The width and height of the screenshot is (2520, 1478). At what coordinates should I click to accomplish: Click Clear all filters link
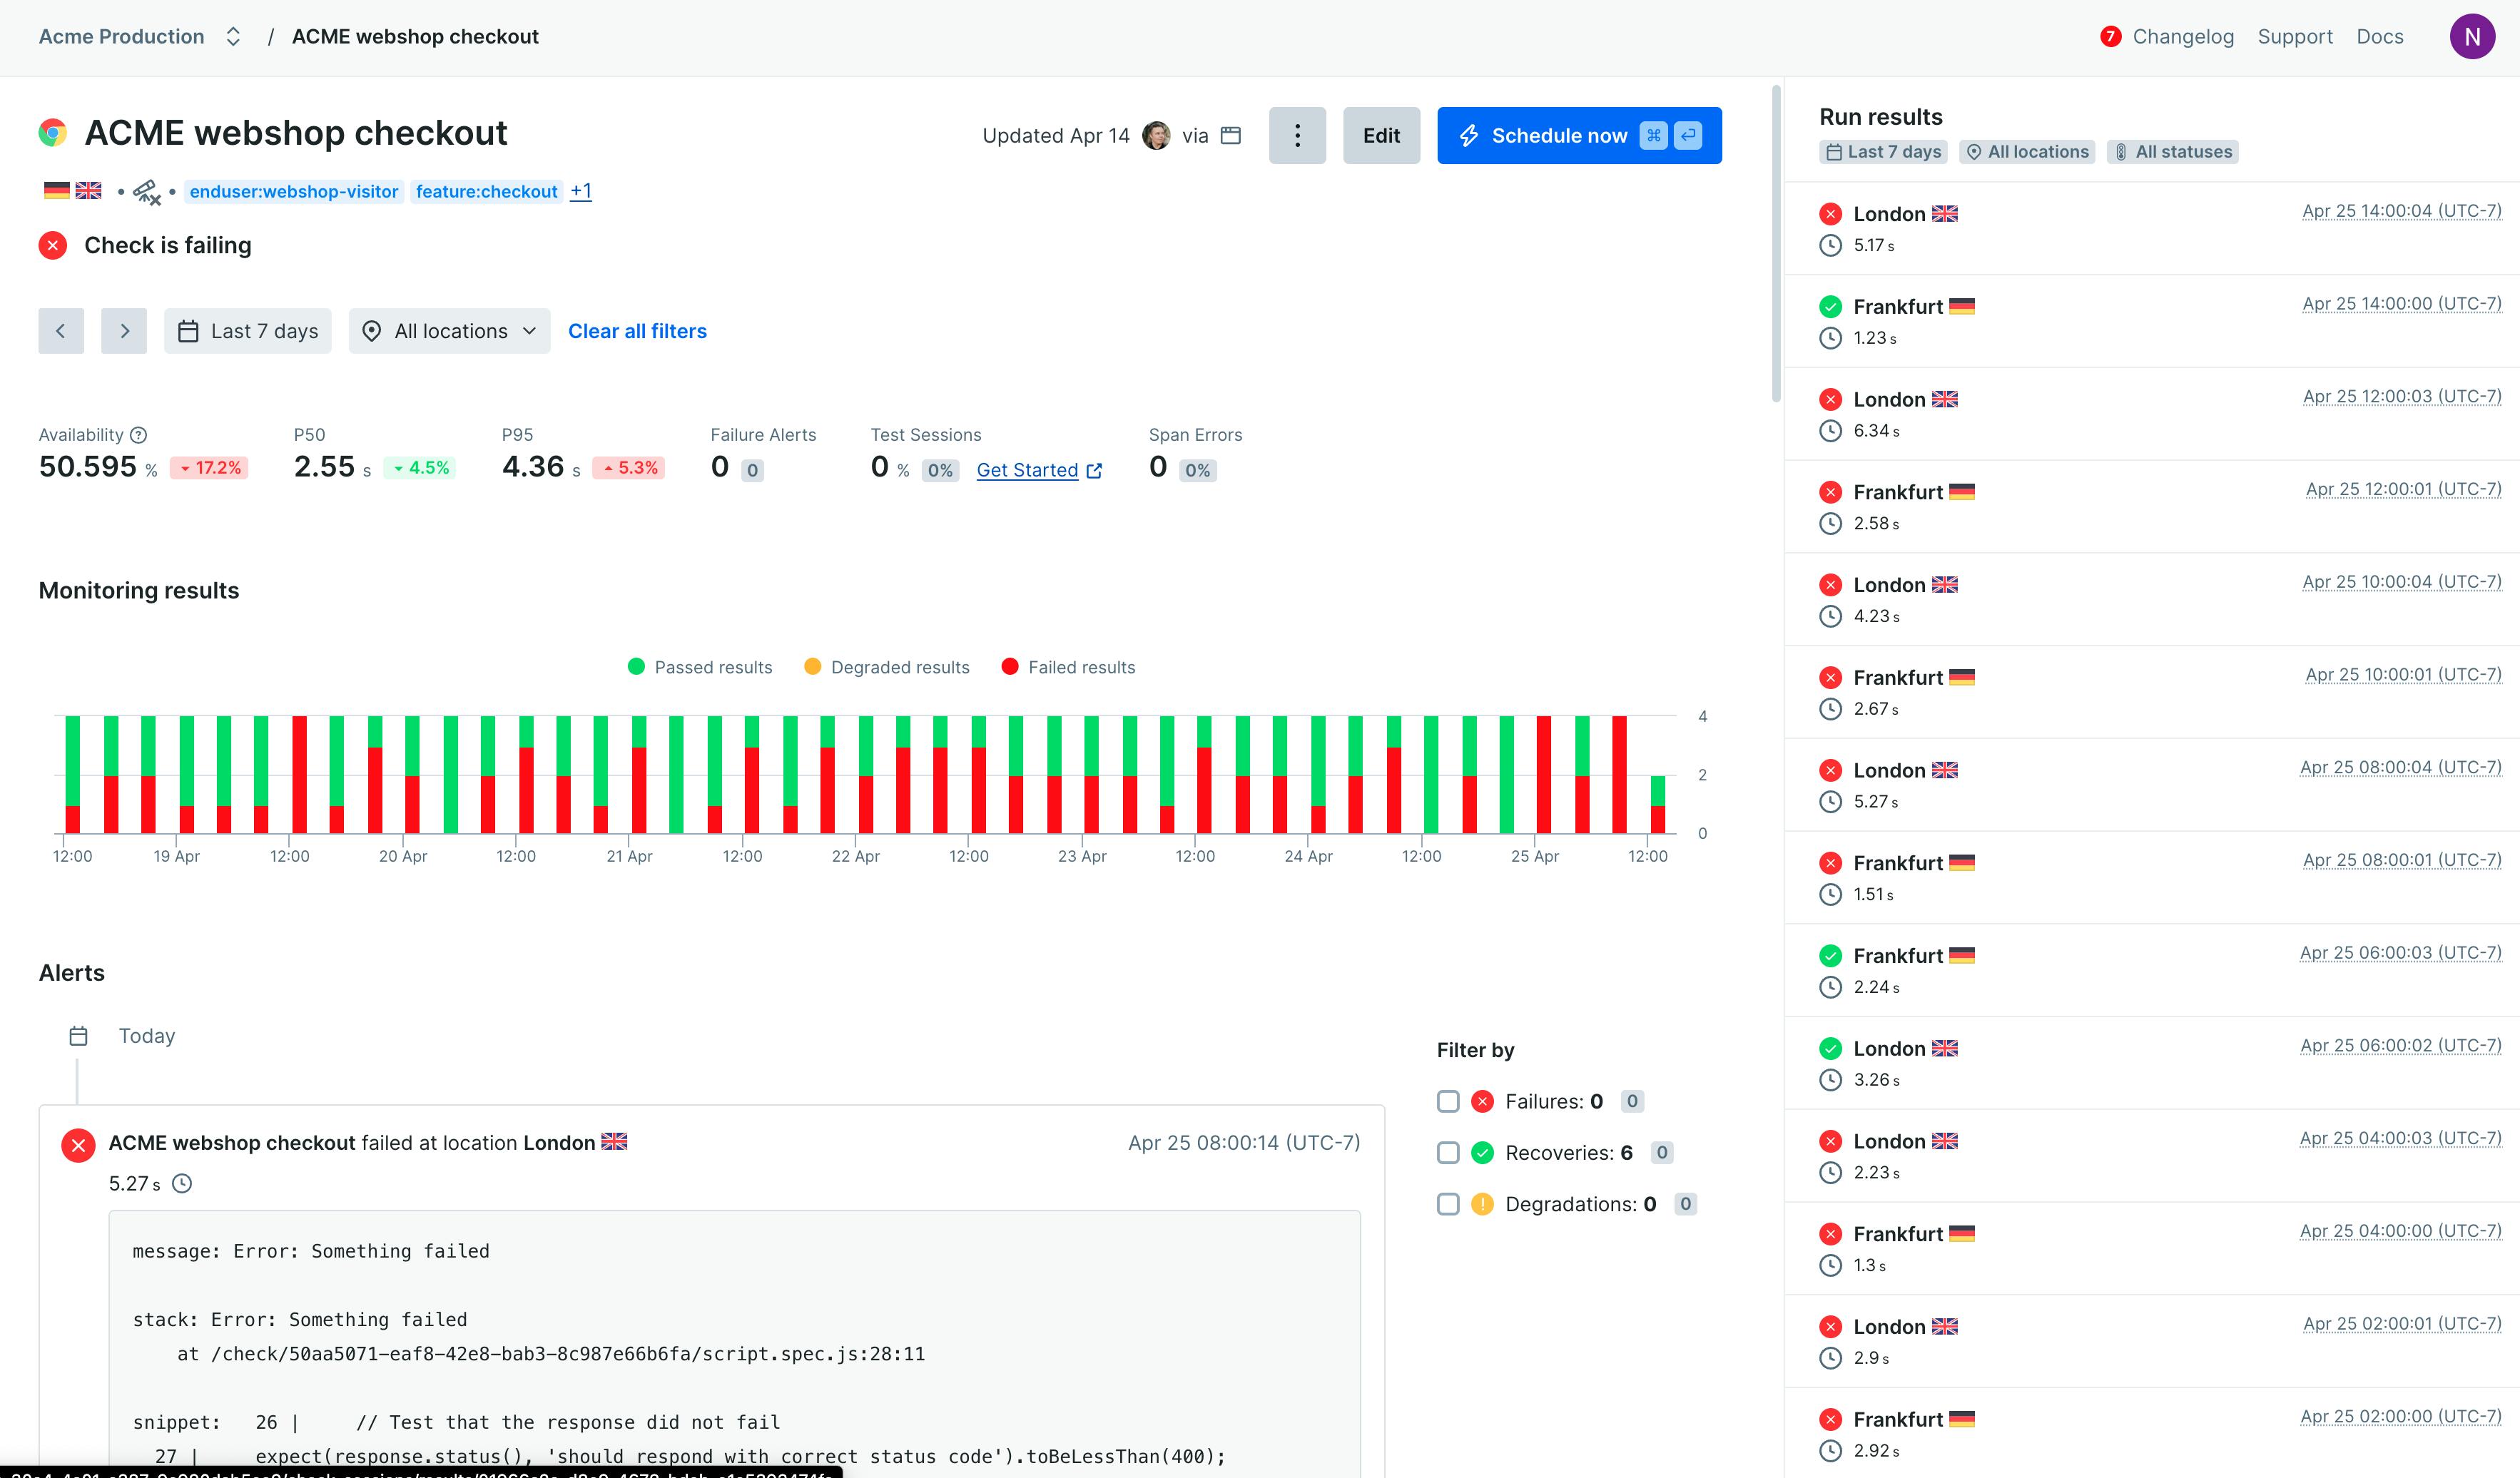[x=637, y=331]
